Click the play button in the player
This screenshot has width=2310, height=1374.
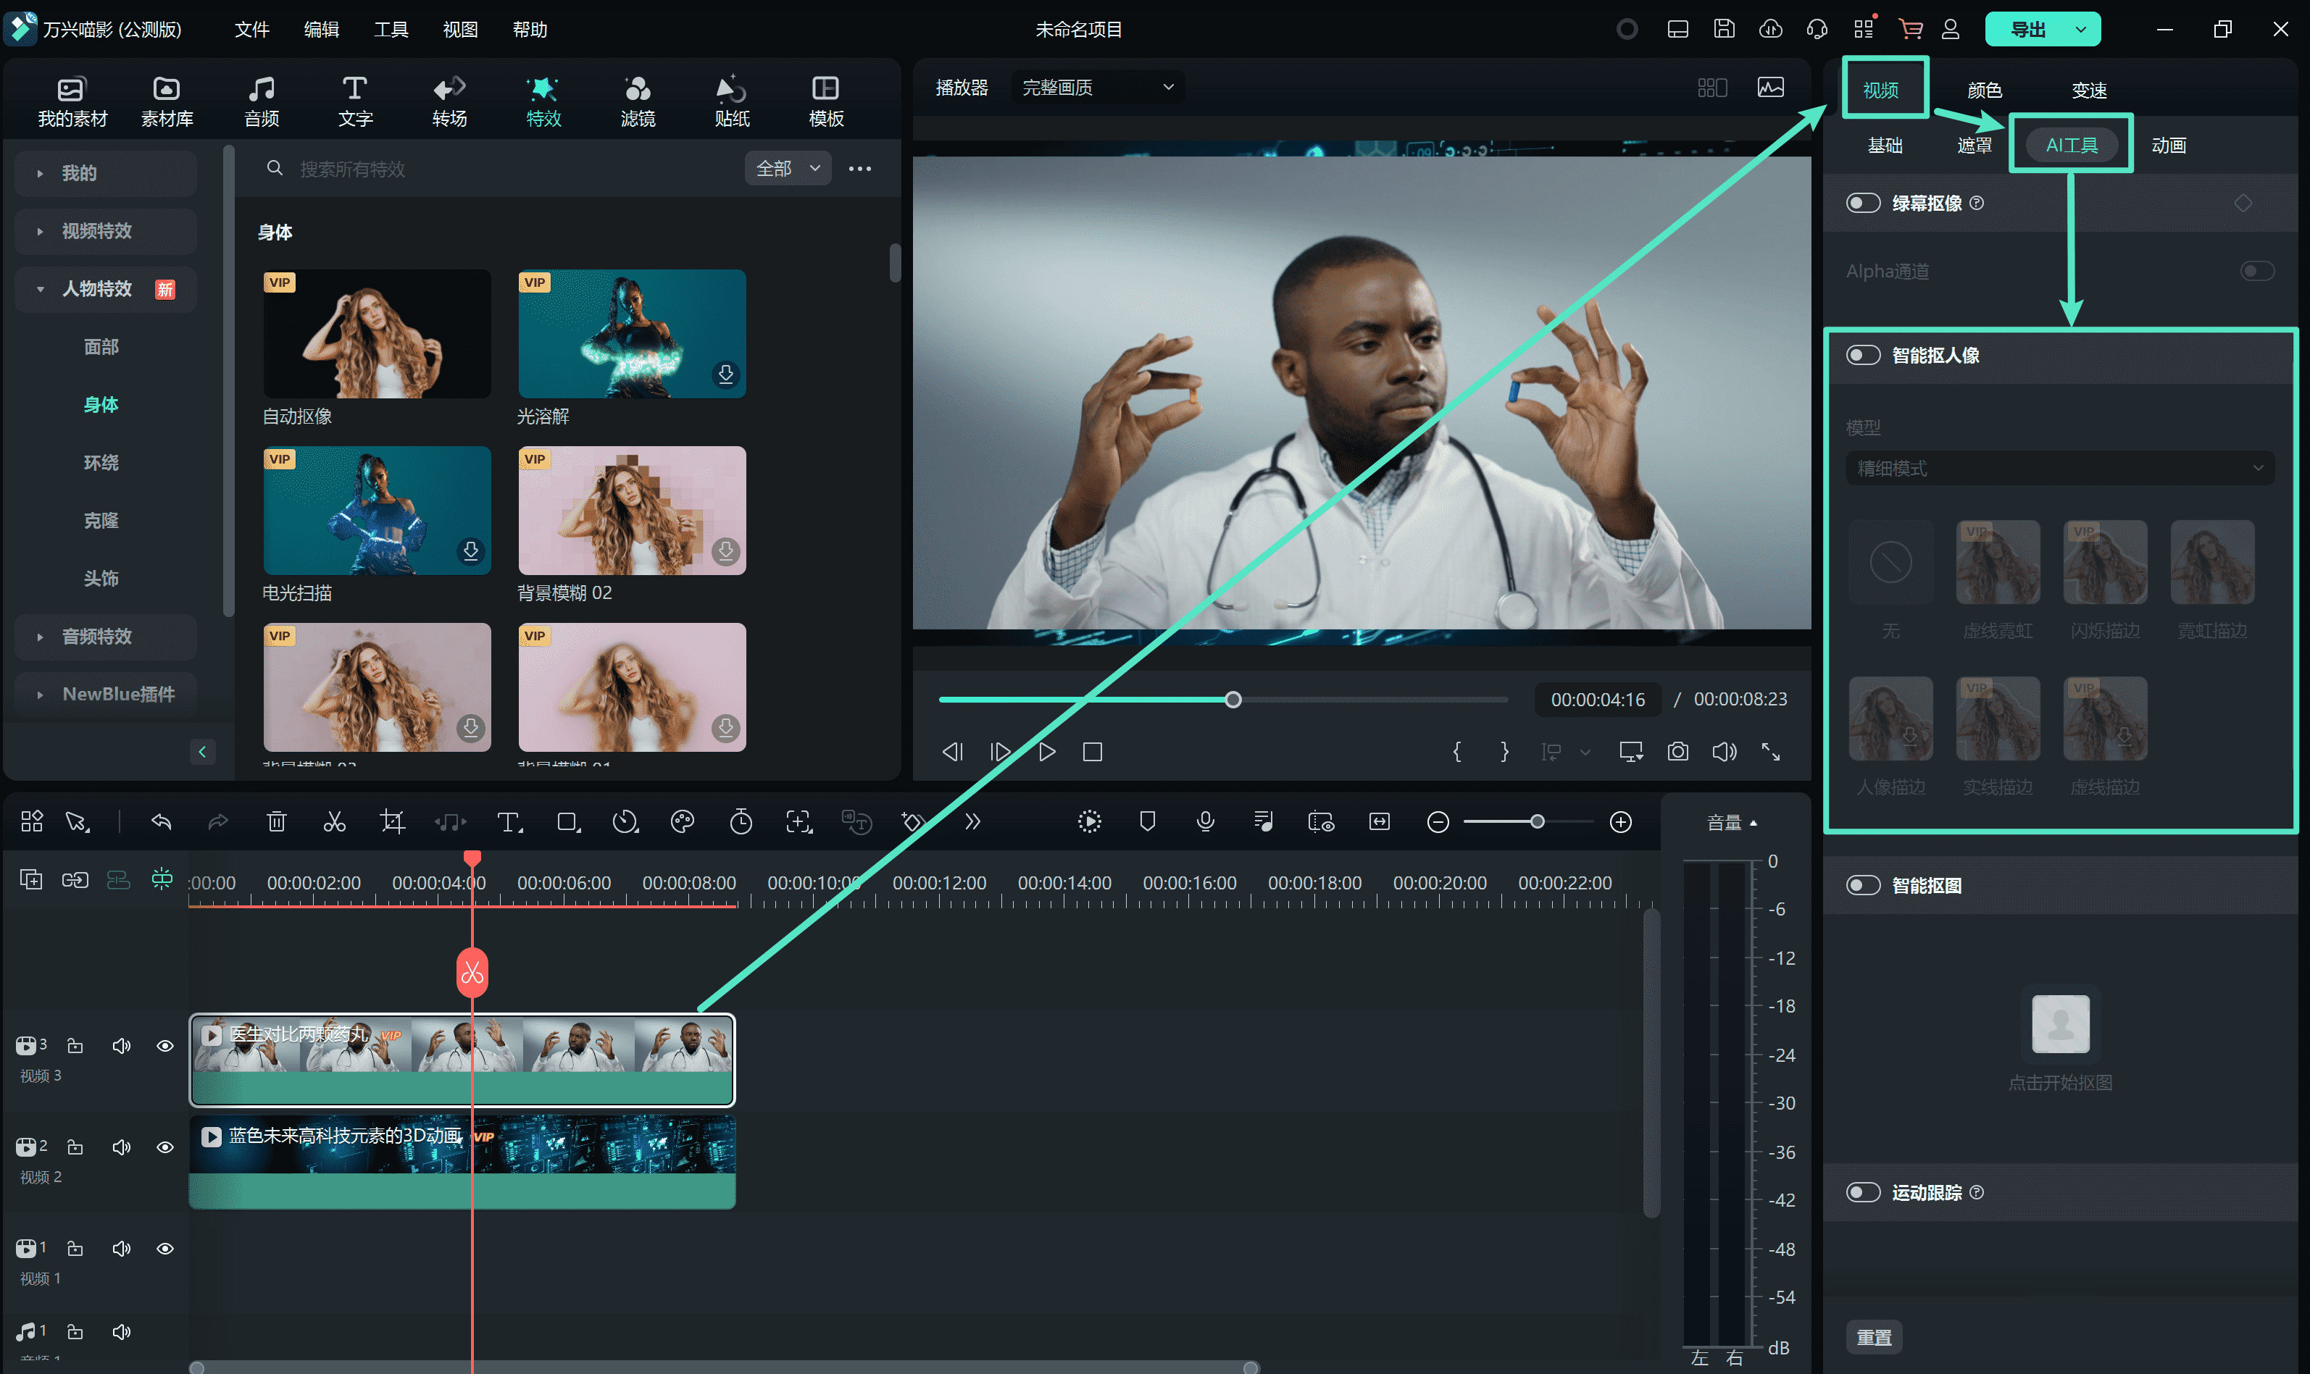pos(1046,752)
